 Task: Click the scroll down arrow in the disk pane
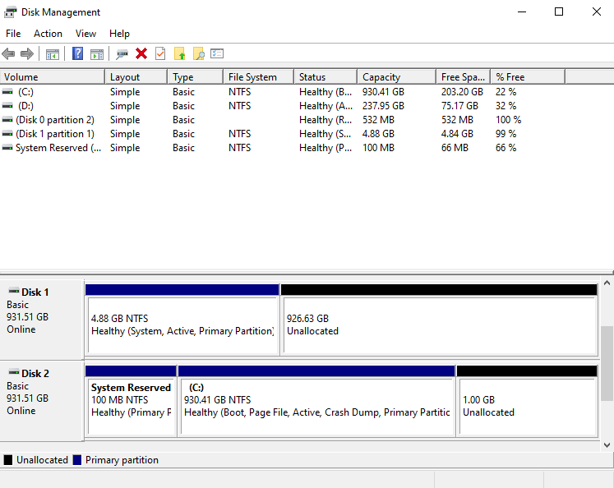(607, 445)
